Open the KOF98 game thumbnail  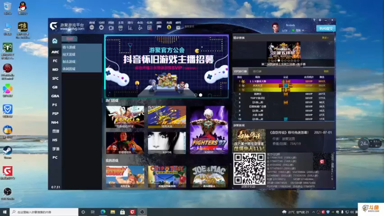[167, 143]
